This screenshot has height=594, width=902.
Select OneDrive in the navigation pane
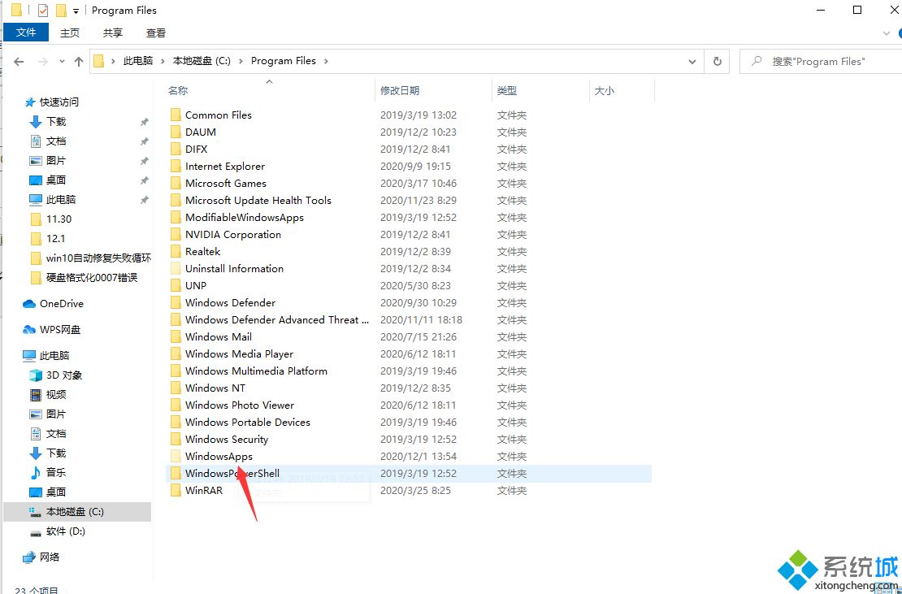61,303
